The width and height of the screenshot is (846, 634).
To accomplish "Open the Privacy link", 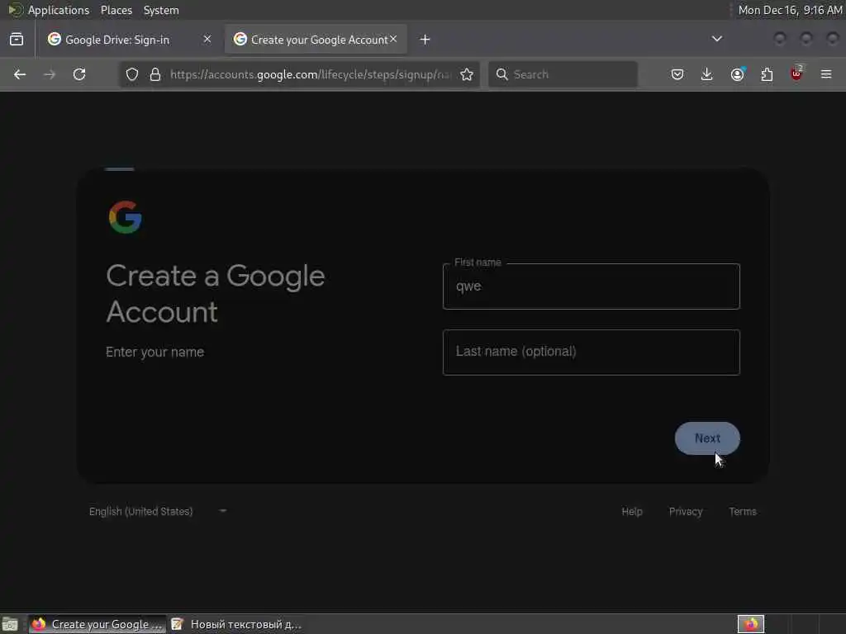I will coord(686,512).
